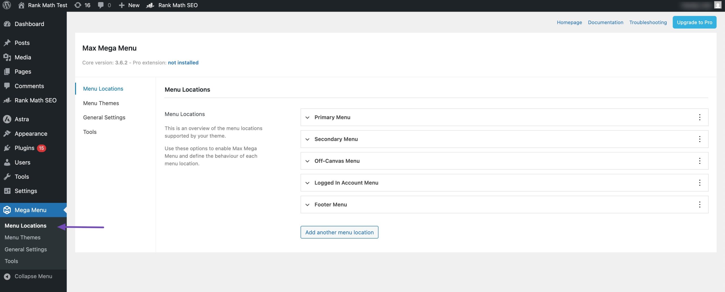
Task: Click the Astra logo icon
Action: pos(7,119)
